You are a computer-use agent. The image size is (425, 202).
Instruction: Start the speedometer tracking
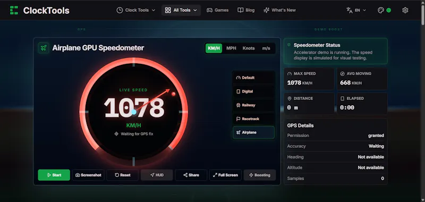click(54, 175)
